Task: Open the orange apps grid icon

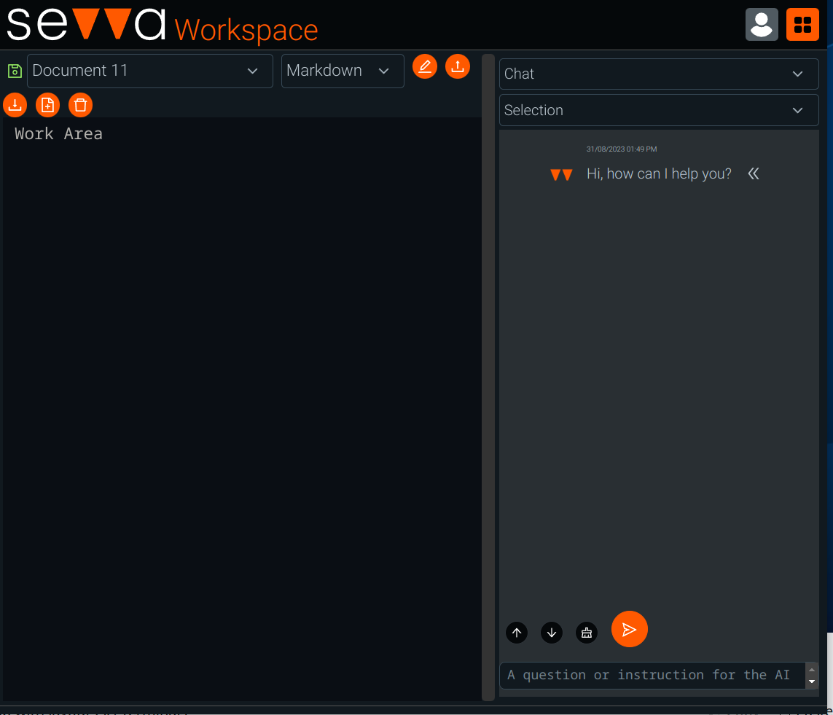Action: pyautogui.click(x=802, y=24)
